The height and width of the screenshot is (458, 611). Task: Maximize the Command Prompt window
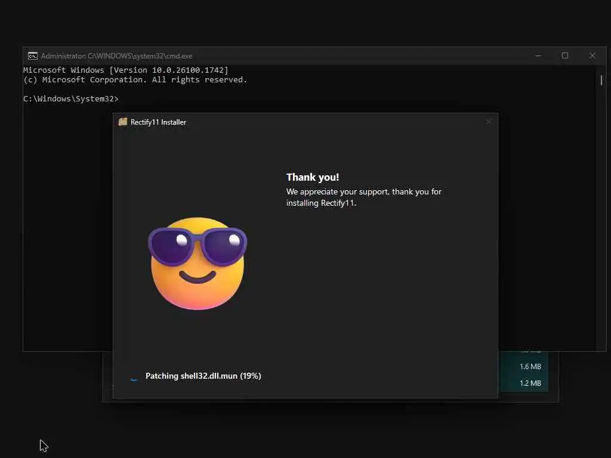[565, 55]
